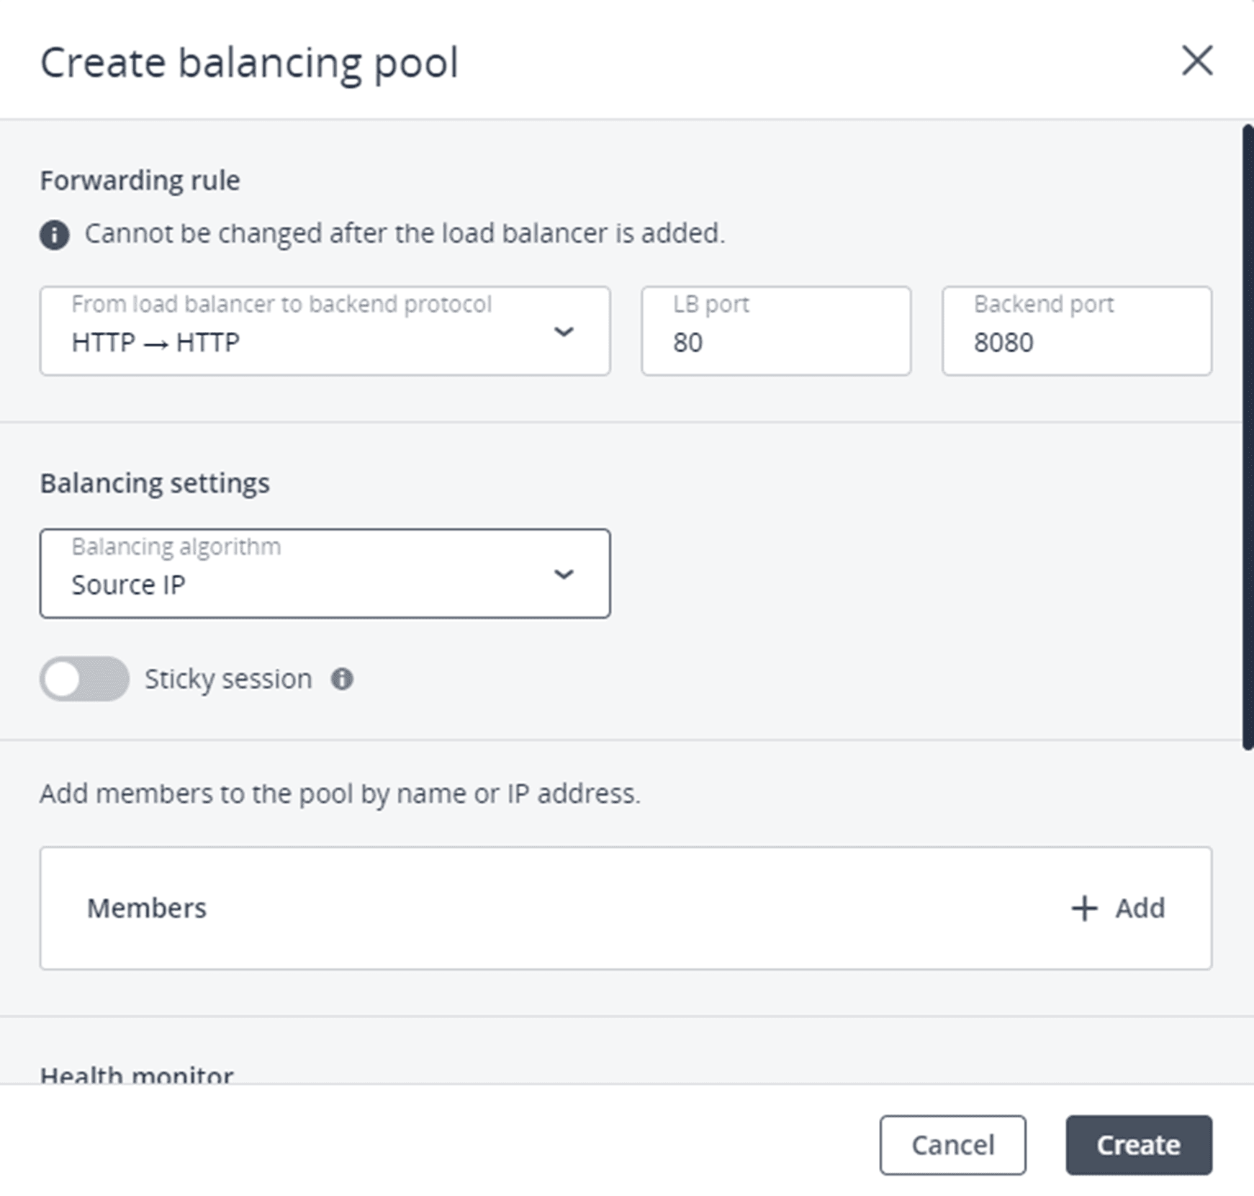Click the info icon beside the forwarding rule warning
Viewport: 1254px width, 1196px height.
[x=55, y=235]
